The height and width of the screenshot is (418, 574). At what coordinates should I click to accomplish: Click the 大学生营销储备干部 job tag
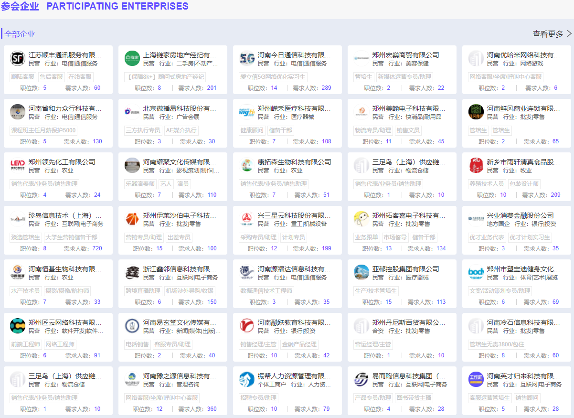click(71, 237)
